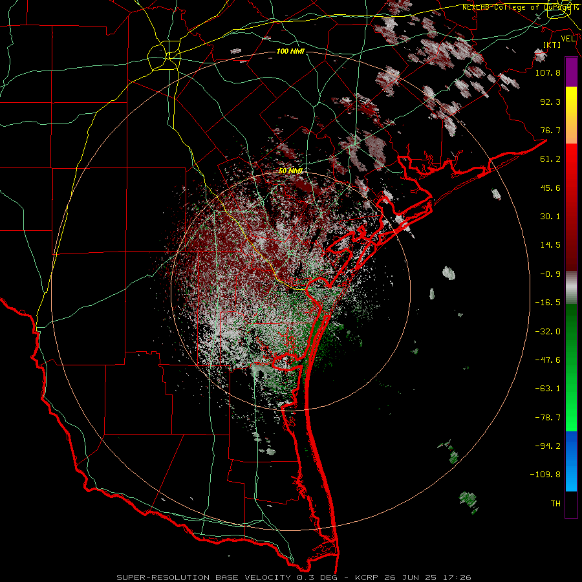
Task: Click the [KT] units label
Action: pos(552,45)
